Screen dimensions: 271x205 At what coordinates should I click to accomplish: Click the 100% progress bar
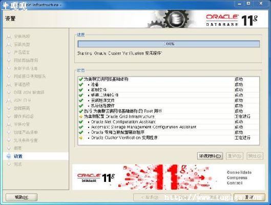[169, 44]
